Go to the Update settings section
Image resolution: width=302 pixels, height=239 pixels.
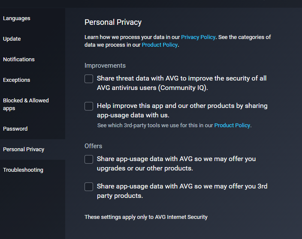[12, 39]
